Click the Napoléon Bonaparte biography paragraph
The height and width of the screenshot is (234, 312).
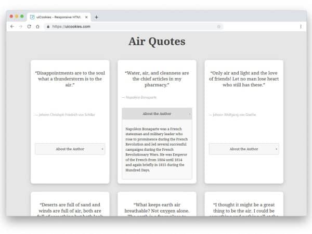[x=157, y=149]
